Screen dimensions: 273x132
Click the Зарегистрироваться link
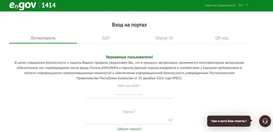click(220, 5)
